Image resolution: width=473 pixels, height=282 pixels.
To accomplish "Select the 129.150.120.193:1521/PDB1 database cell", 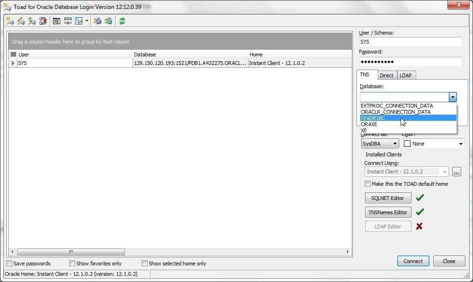I will click(190, 63).
